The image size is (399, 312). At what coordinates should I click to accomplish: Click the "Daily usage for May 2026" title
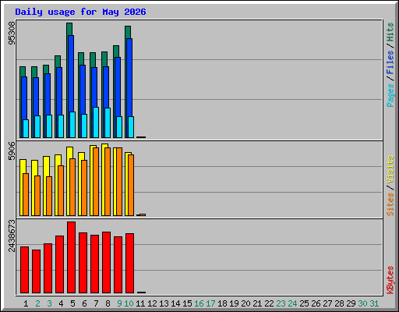(x=80, y=12)
